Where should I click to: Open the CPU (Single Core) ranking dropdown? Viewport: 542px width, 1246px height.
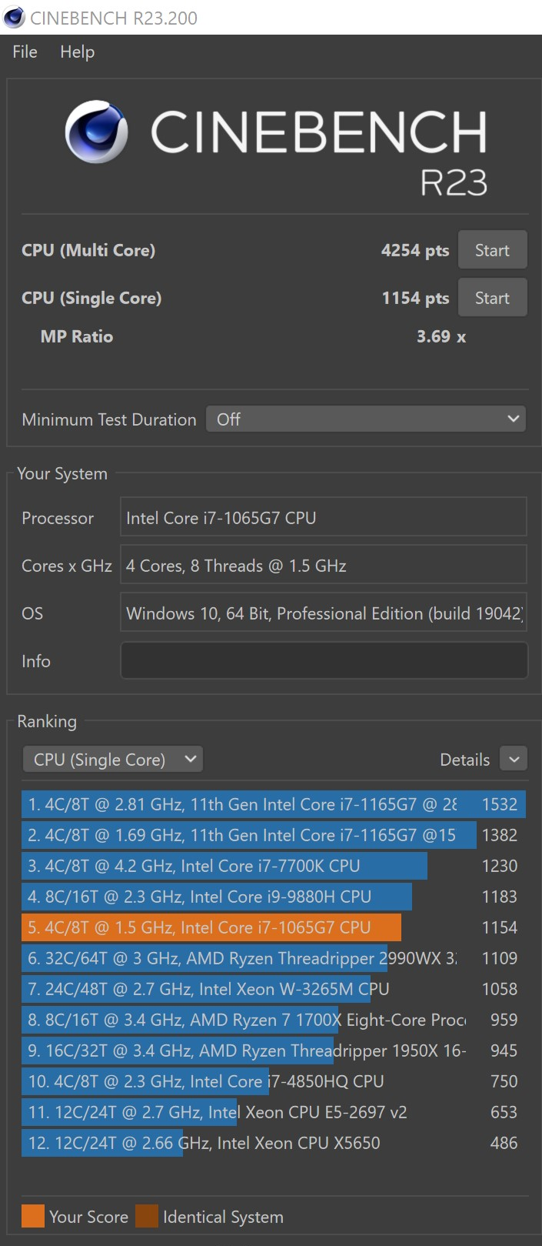pos(113,760)
